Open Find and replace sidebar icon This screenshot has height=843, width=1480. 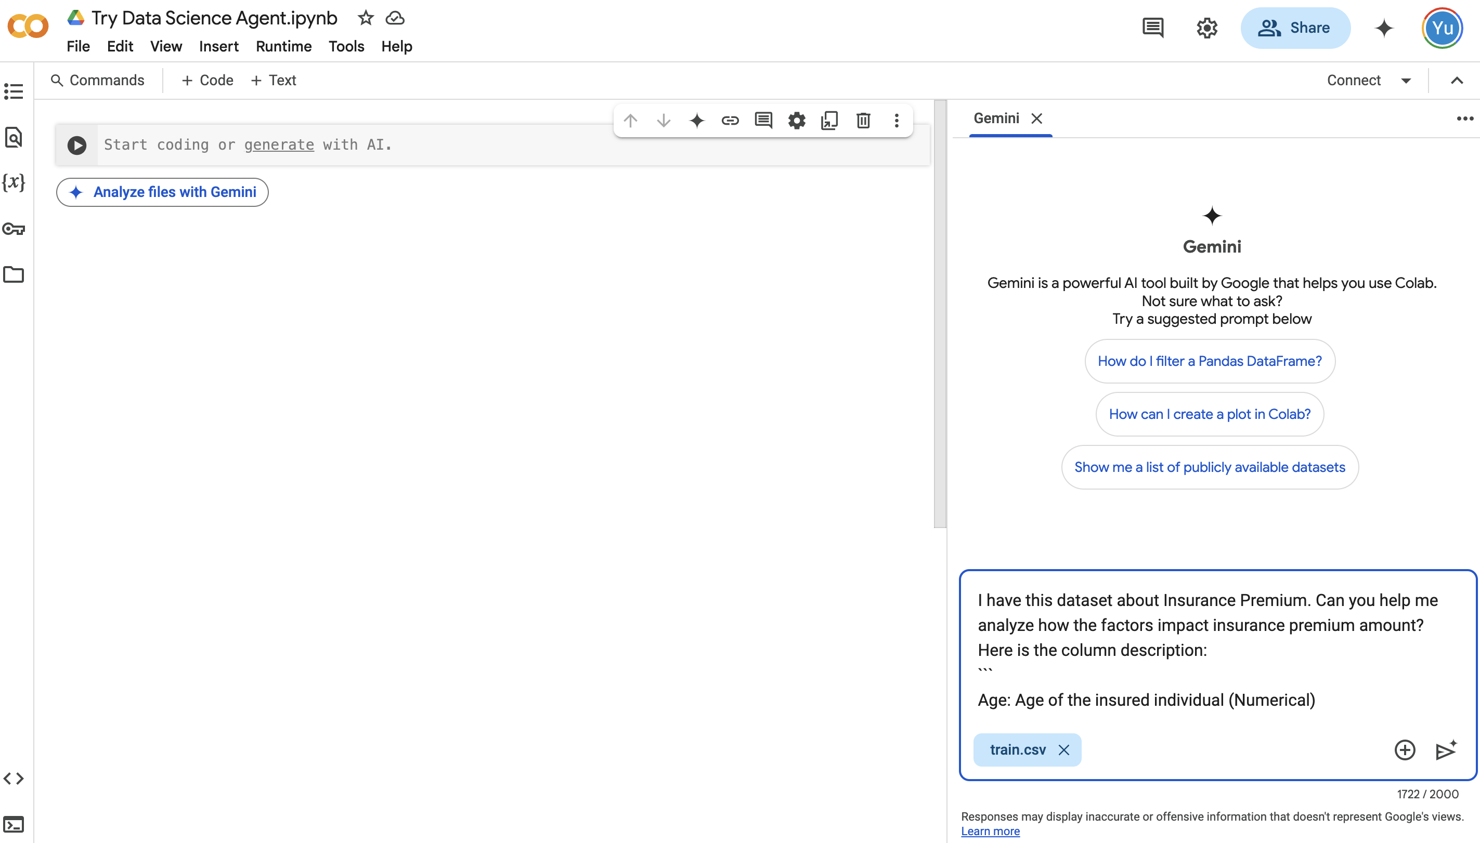[x=14, y=137]
